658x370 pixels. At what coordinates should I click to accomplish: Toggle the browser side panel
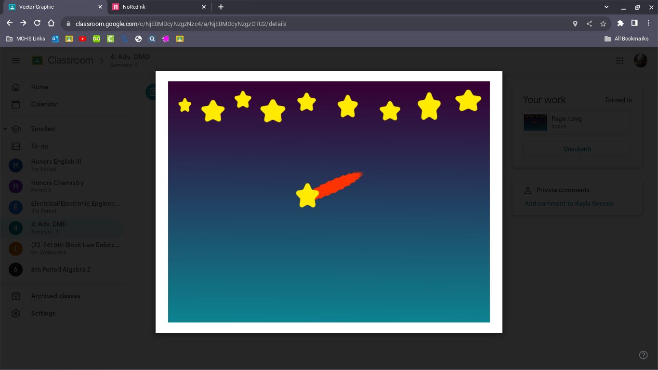coord(634,23)
